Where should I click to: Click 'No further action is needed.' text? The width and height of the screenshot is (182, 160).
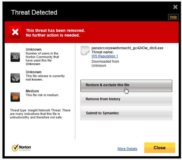point(53,35)
